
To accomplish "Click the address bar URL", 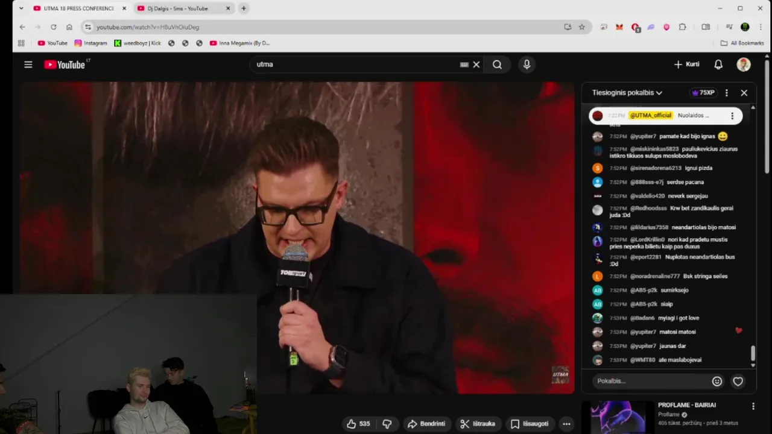I will pyautogui.click(x=148, y=27).
